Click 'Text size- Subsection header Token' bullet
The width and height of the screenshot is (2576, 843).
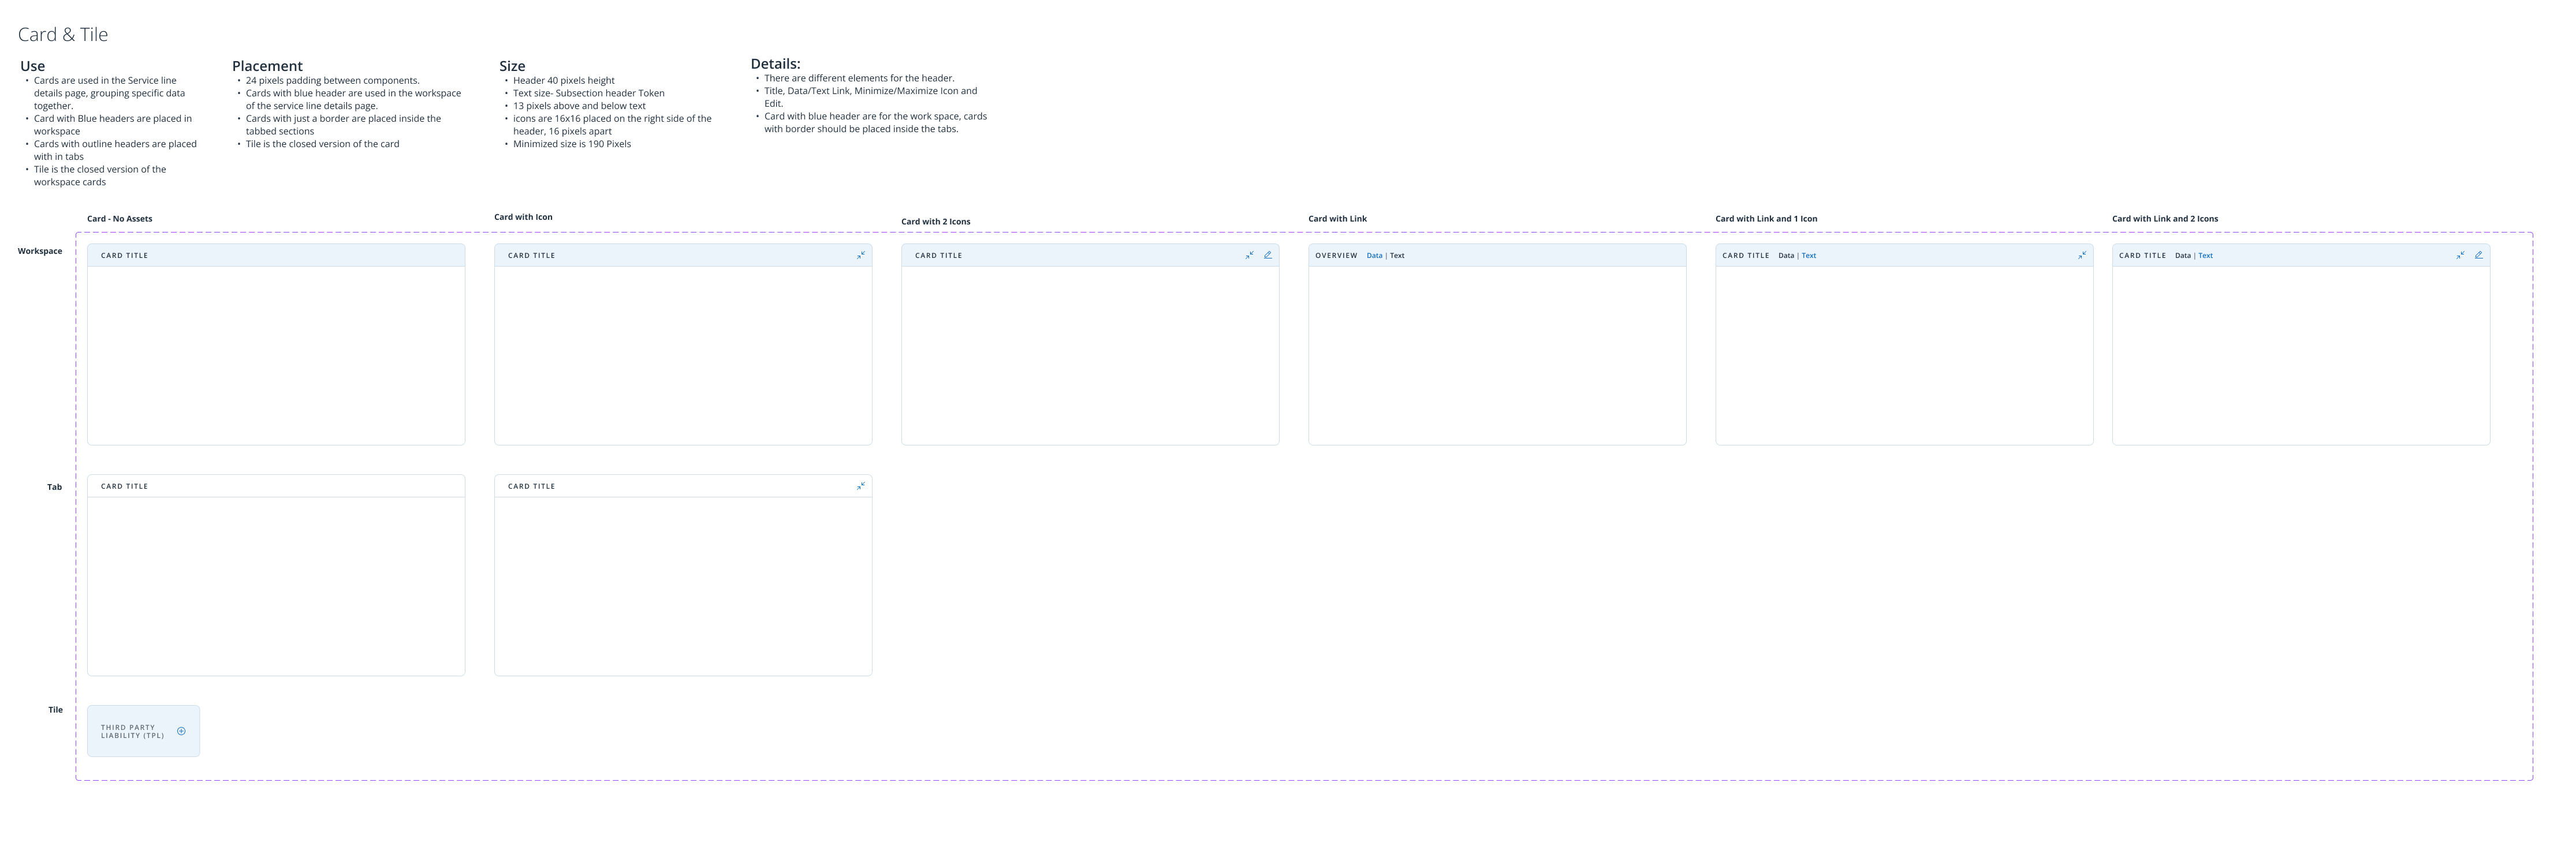(x=588, y=93)
